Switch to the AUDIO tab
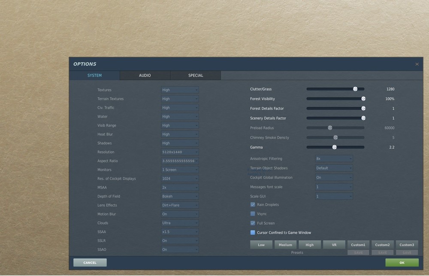Image resolution: width=429 pixels, height=276 pixels. [145, 75]
